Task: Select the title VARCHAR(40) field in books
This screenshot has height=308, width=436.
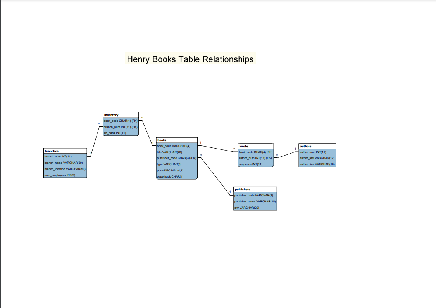Action: [x=169, y=152]
